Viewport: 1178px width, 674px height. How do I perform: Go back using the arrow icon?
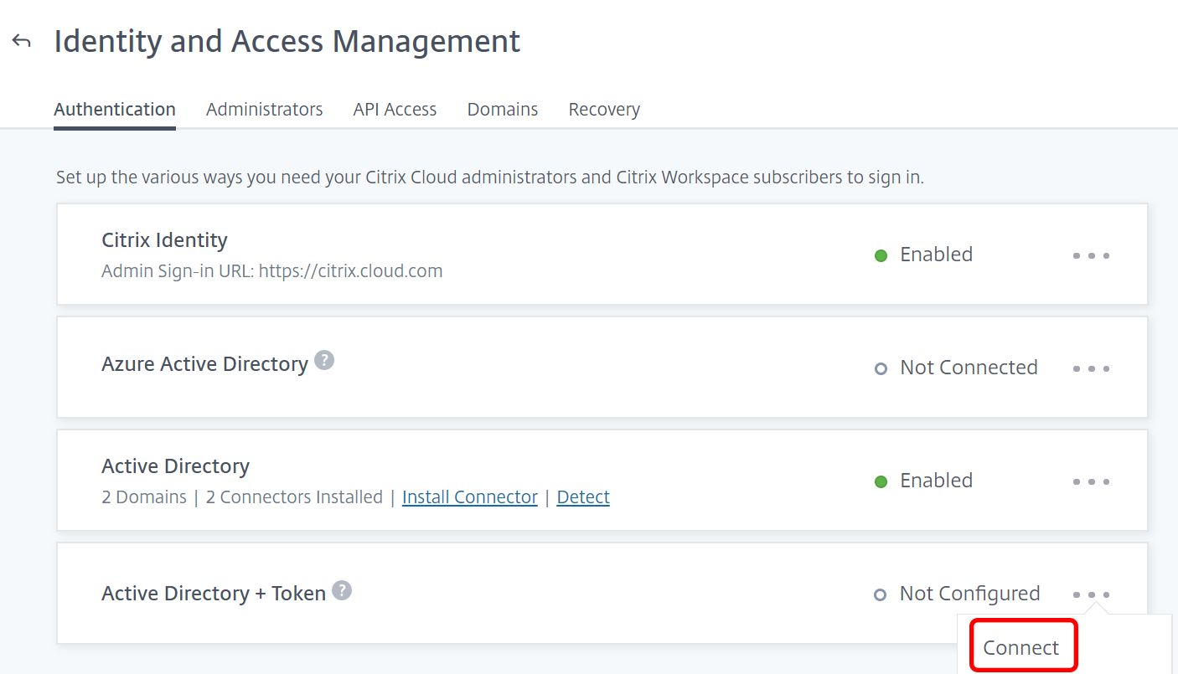(x=22, y=41)
